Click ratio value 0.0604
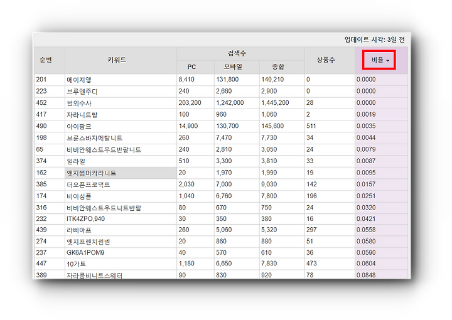452x320 pixels. point(366,264)
